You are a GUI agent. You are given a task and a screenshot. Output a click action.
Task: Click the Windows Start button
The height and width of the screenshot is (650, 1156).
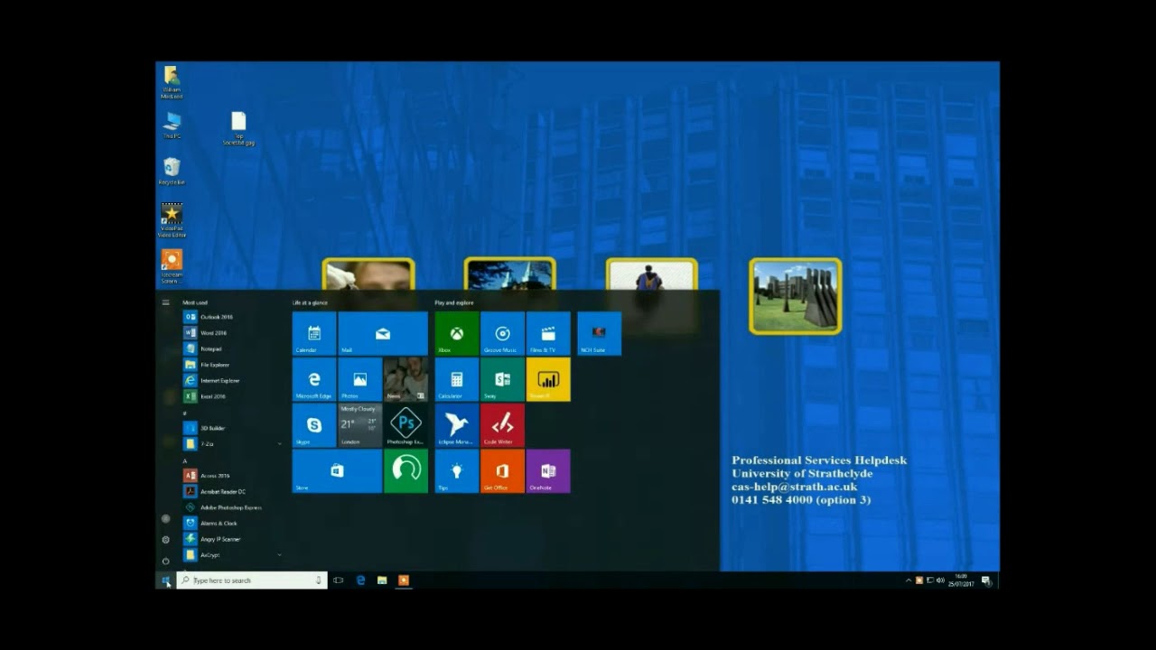pyautogui.click(x=166, y=580)
